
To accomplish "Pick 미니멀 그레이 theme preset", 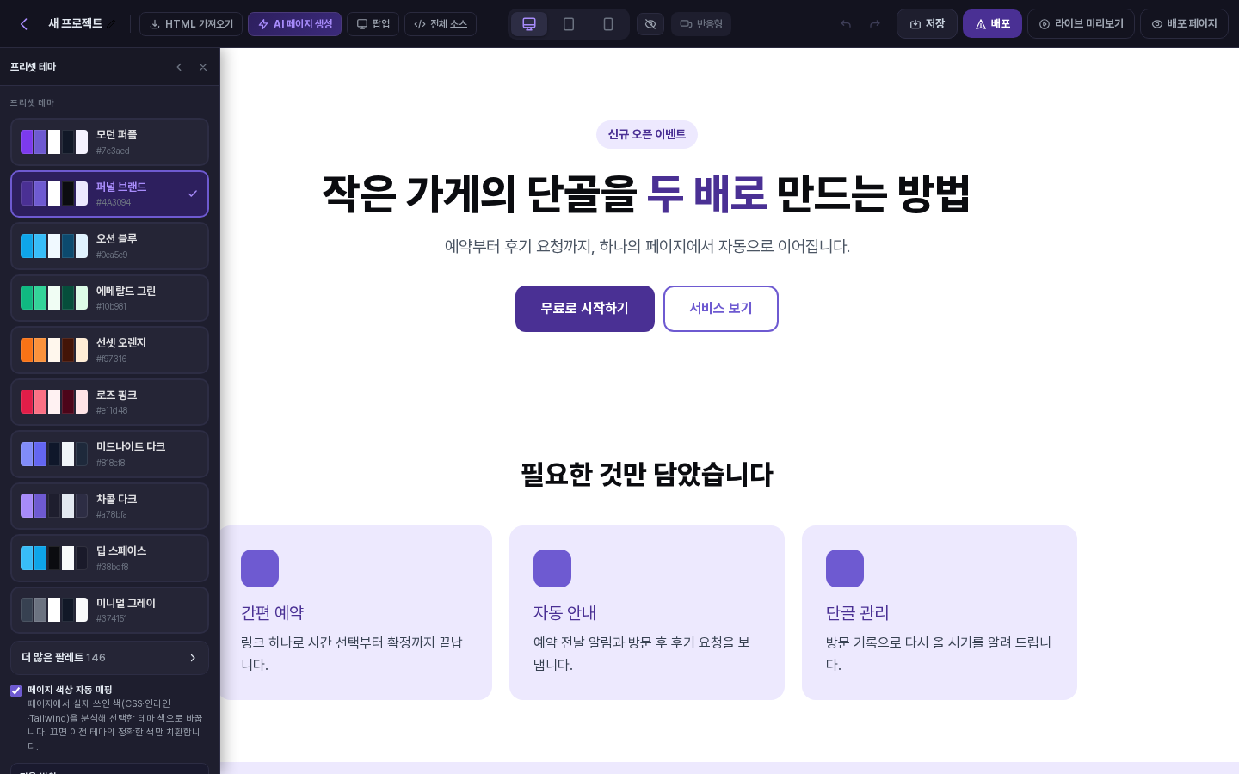I will click(x=109, y=610).
